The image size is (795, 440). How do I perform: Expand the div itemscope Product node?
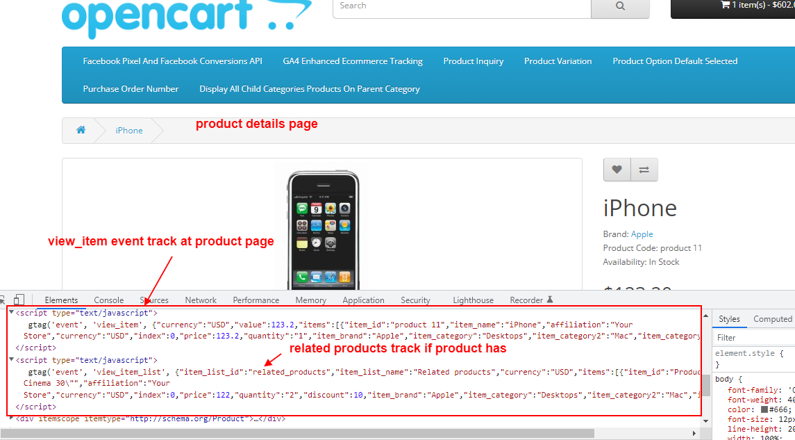click(x=11, y=418)
